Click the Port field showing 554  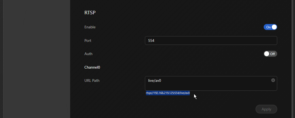[211, 41]
